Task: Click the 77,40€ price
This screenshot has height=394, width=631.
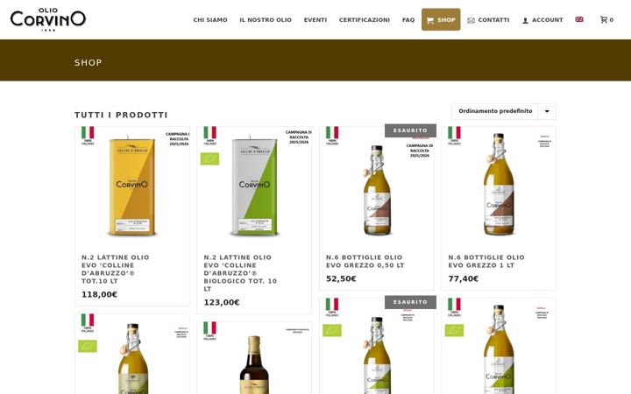Action: click(x=464, y=278)
